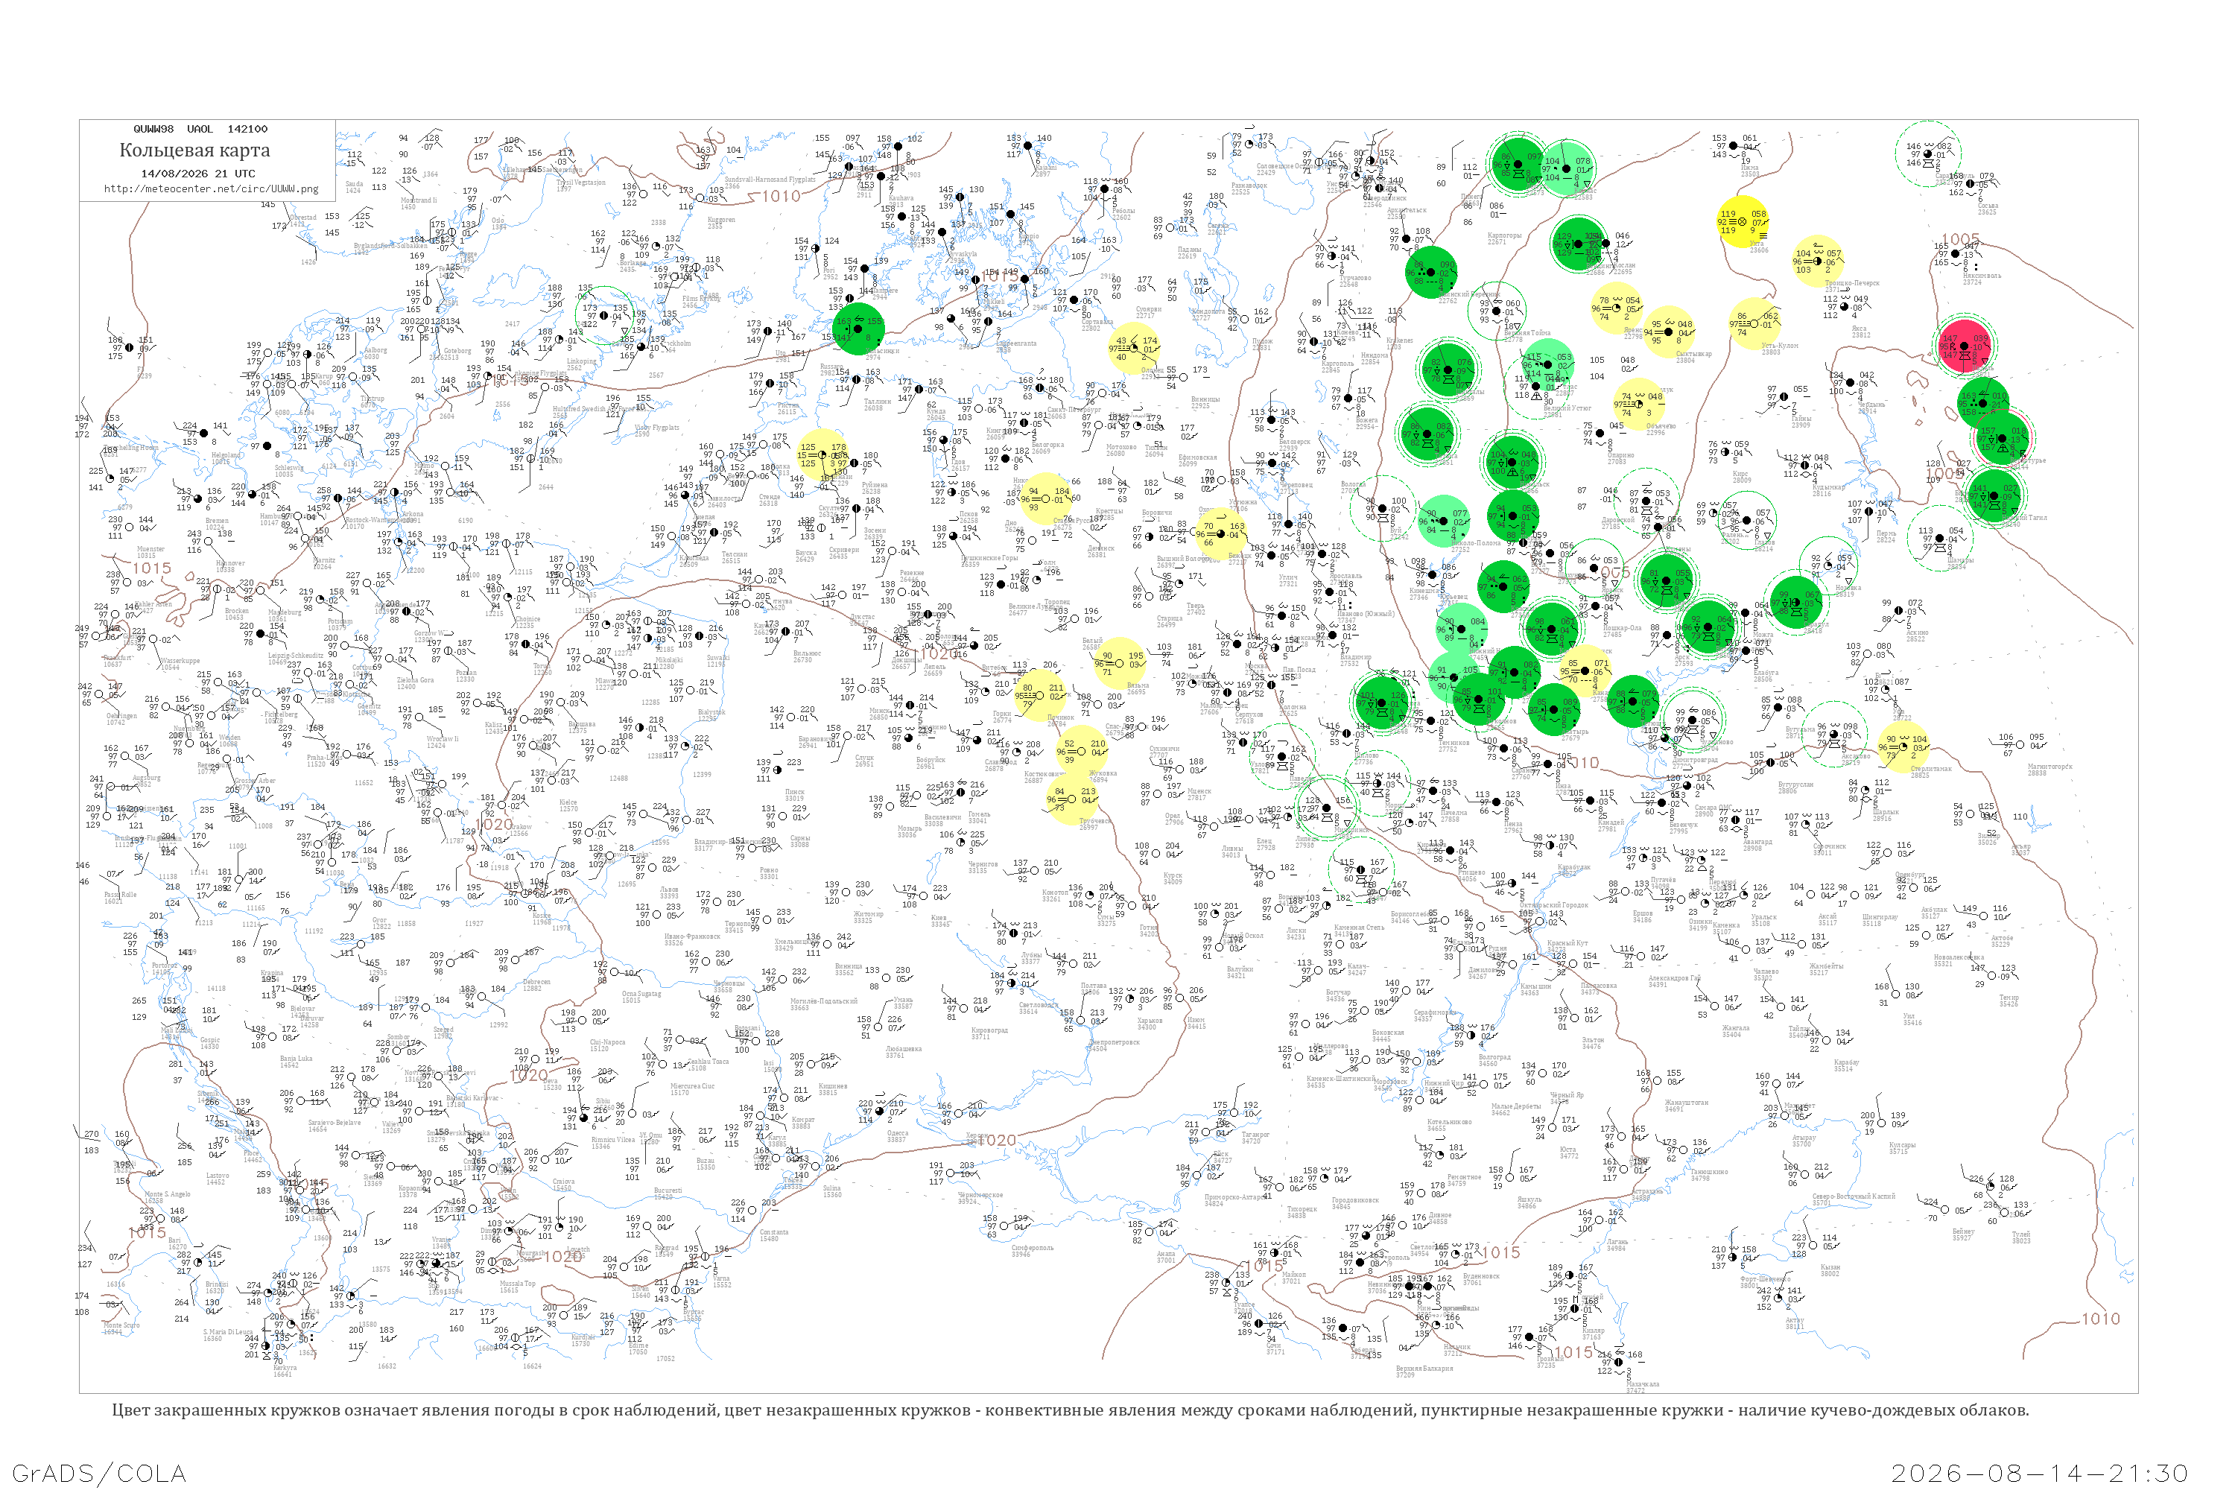
Task: Select the light green circle at Николо-Полома
Action: point(1445,521)
